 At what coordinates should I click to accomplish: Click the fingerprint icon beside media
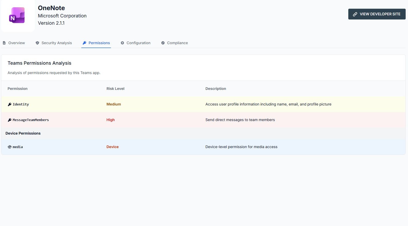[9, 147]
